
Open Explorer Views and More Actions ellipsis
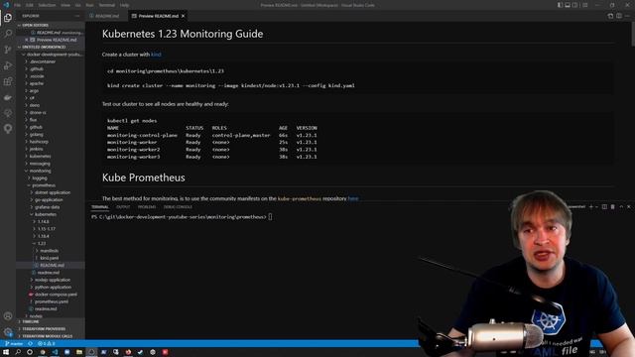77,16
